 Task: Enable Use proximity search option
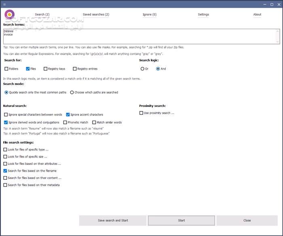(141, 113)
